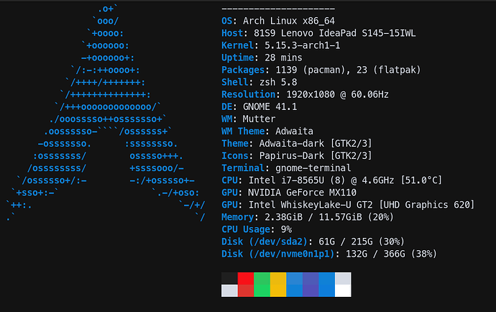Click the red color block in the palette
The height and width of the screenshot is (312, 496).
tap(246, 284)
